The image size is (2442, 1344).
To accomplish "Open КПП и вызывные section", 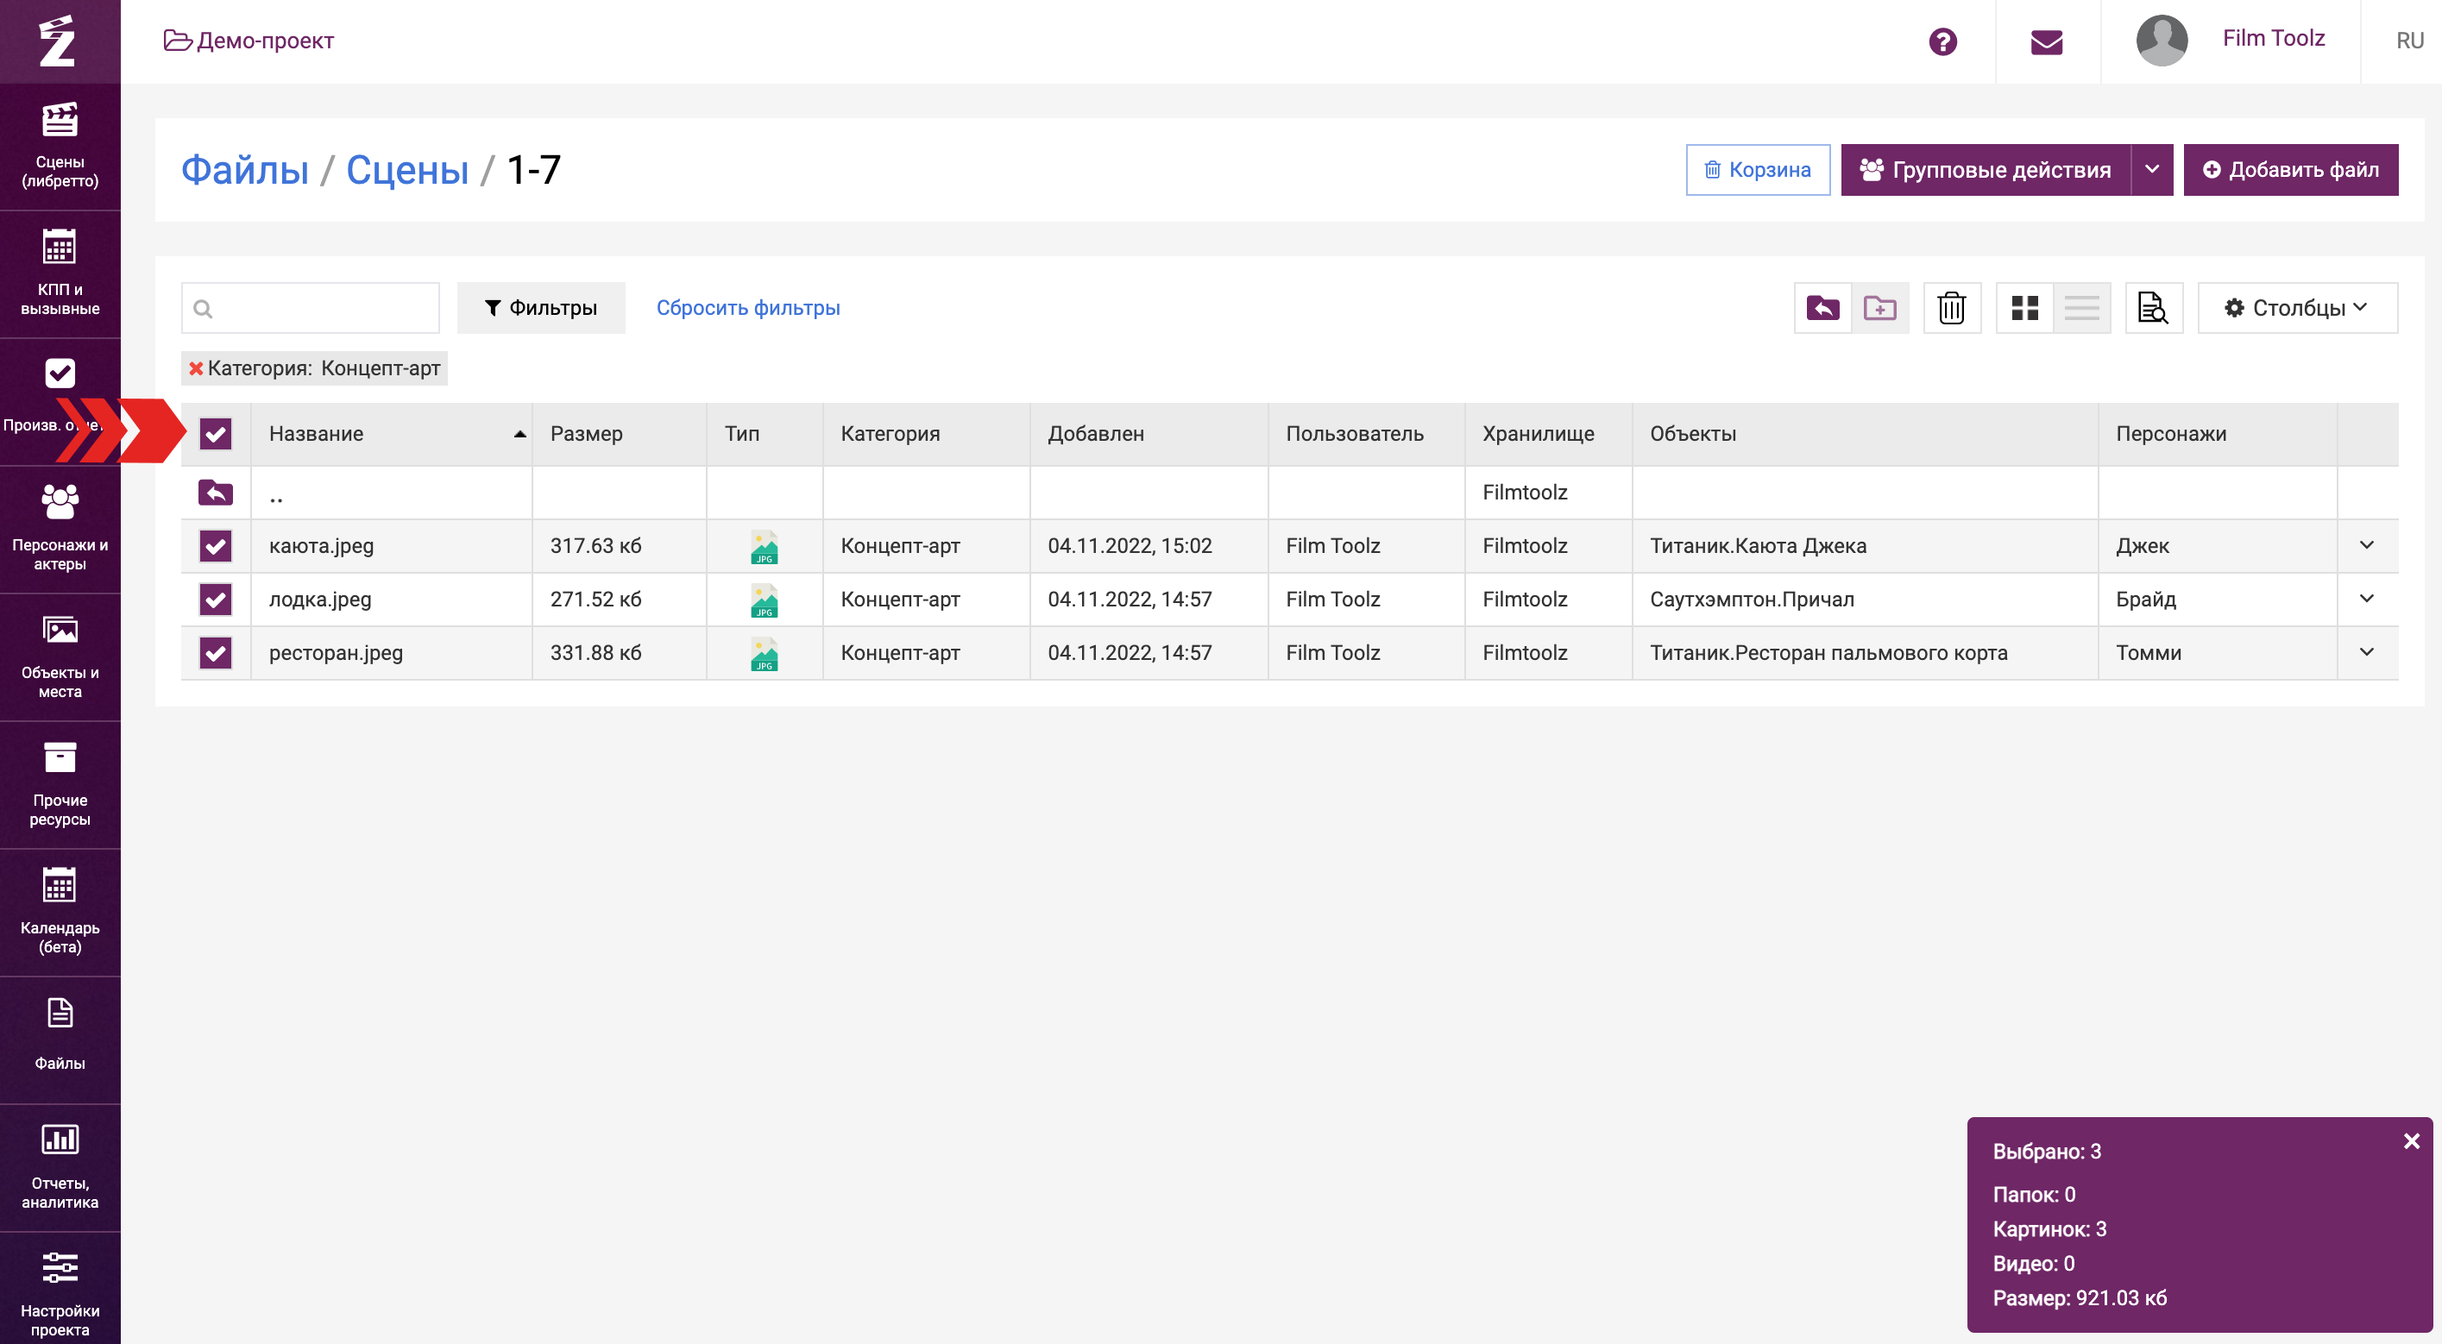I will pos(60,273).
